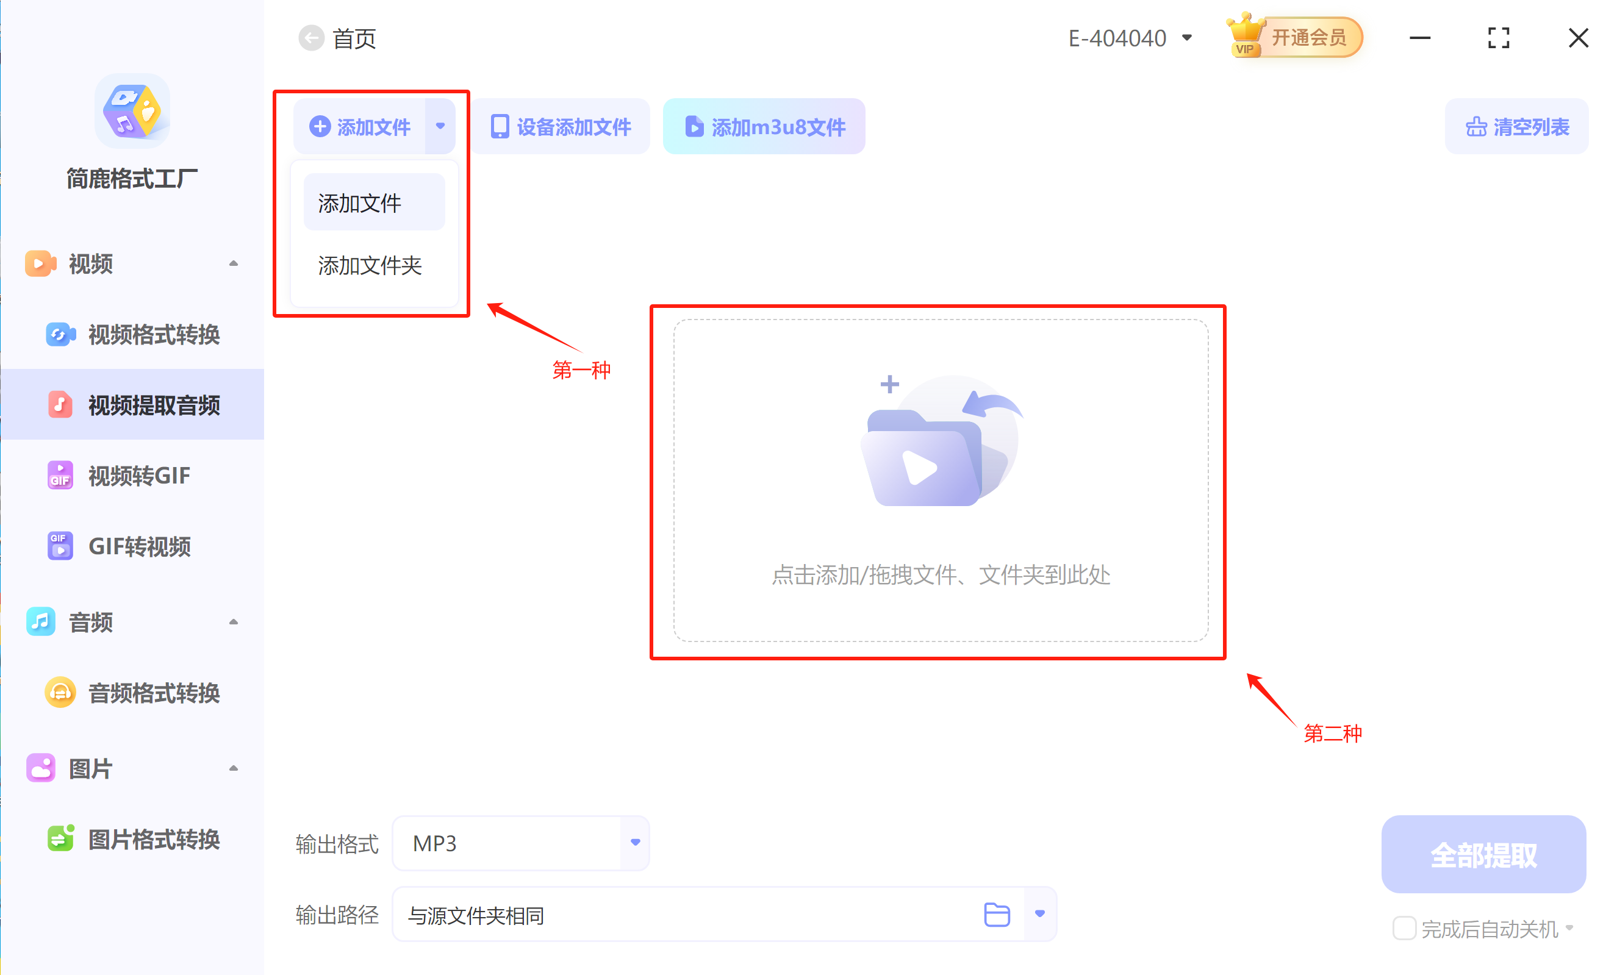
Task: Choose 添加文件夹 from the dropdown menu
Action: click(x=370, y=266)
